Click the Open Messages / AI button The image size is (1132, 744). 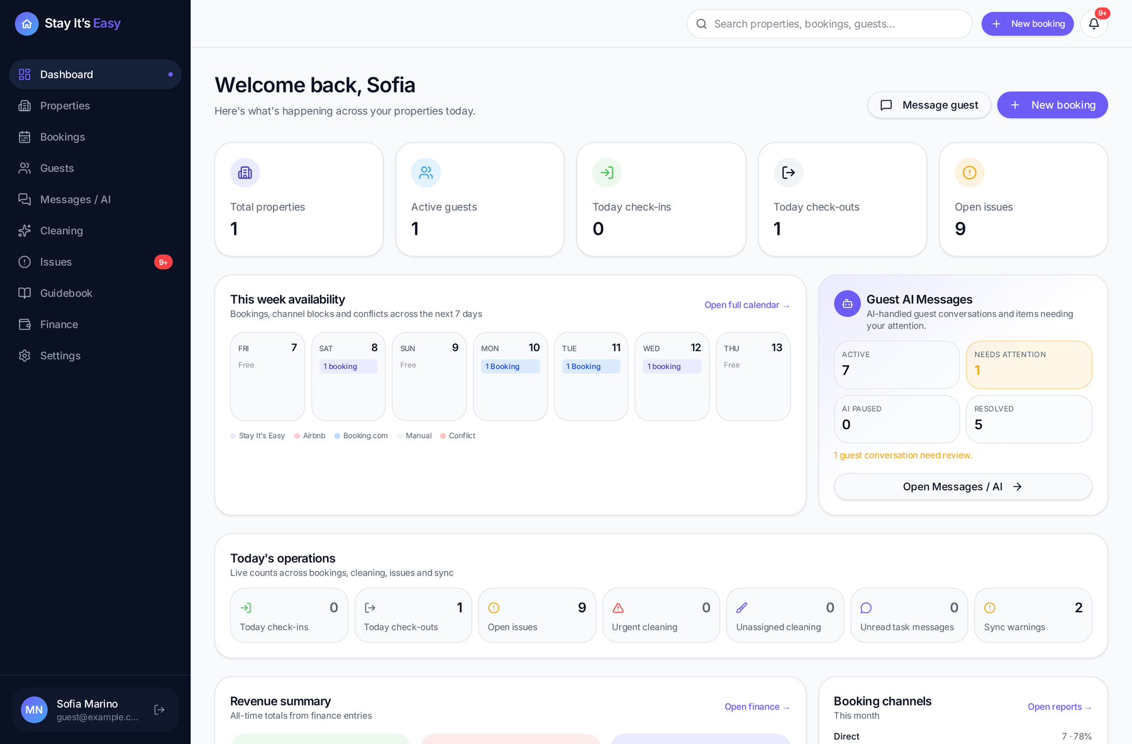tap(962, 486)
